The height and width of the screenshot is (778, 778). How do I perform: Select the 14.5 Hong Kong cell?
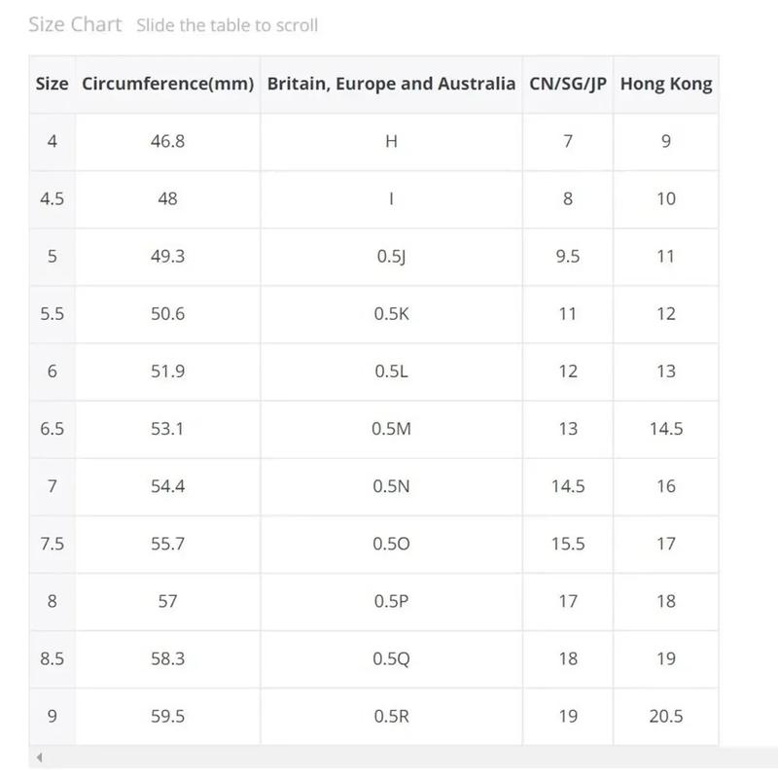pos(666,429)
